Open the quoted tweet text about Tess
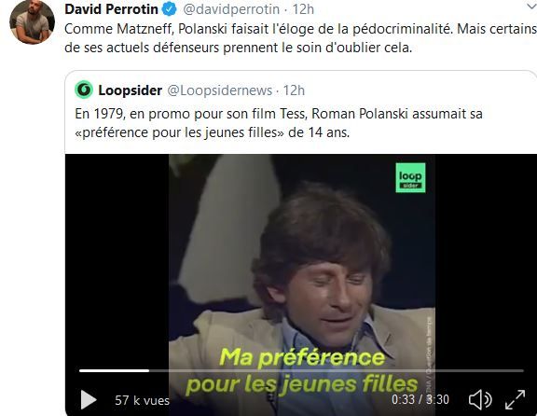The height and width of the screenshot is (416, 537). click(x=279, y=123)
